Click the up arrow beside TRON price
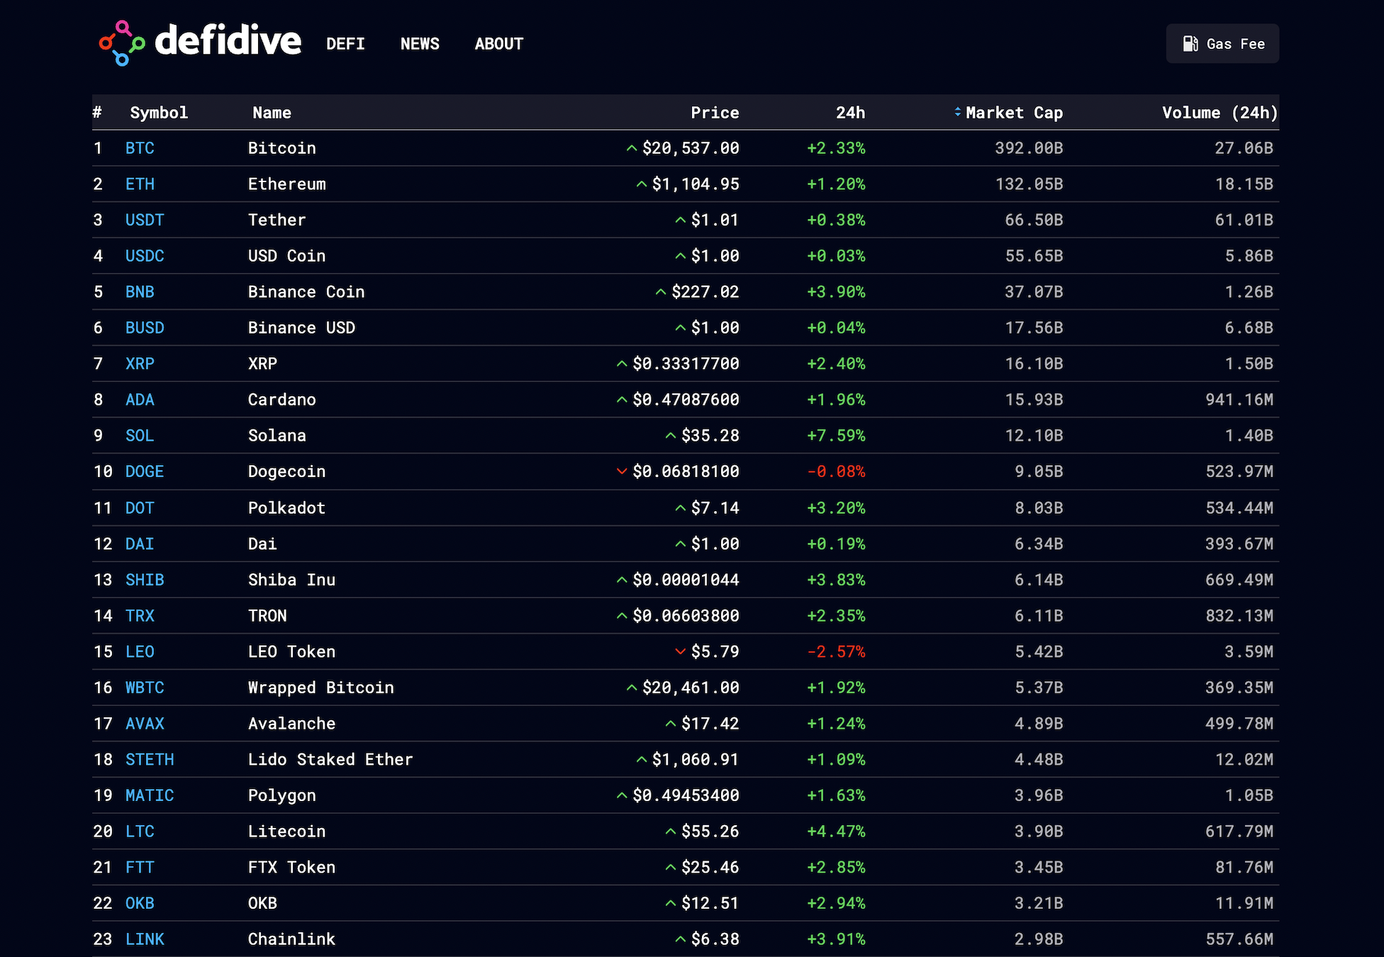Screen dimensions: 1384x957 [x=622, y=615]
